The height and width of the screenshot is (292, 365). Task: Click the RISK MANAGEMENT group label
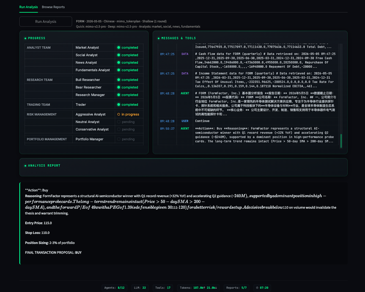(x=42, y=114)
